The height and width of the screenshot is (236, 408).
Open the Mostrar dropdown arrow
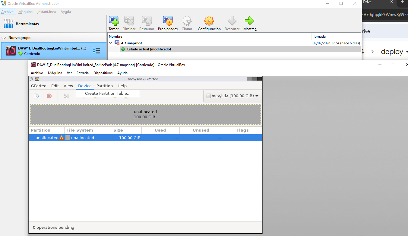[256, 30]
